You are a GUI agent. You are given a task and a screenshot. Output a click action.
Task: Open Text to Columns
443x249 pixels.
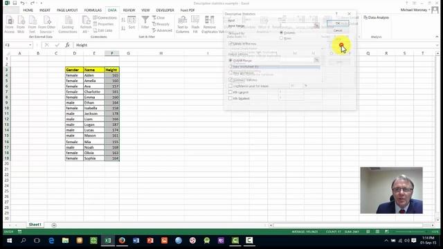click(183, 25)
